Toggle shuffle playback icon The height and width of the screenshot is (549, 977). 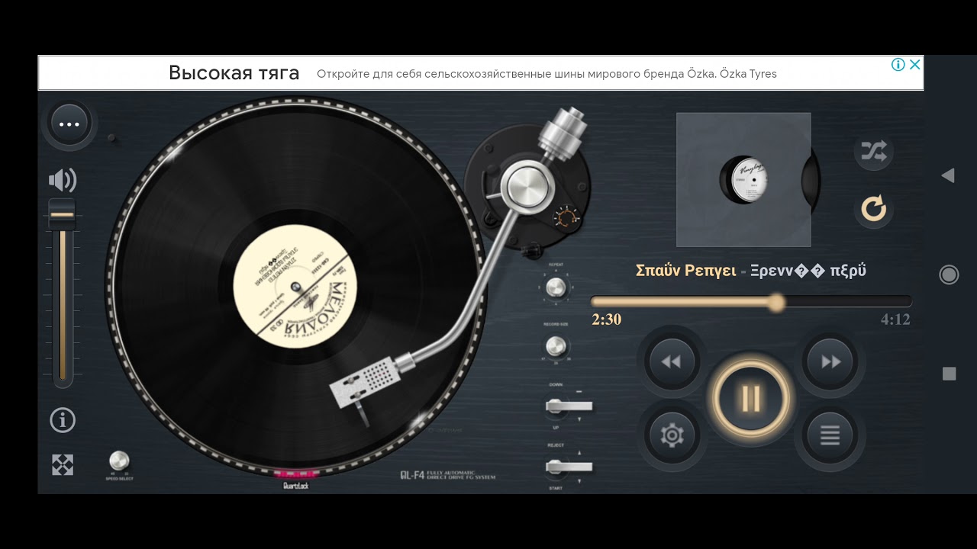pos(874,151)
